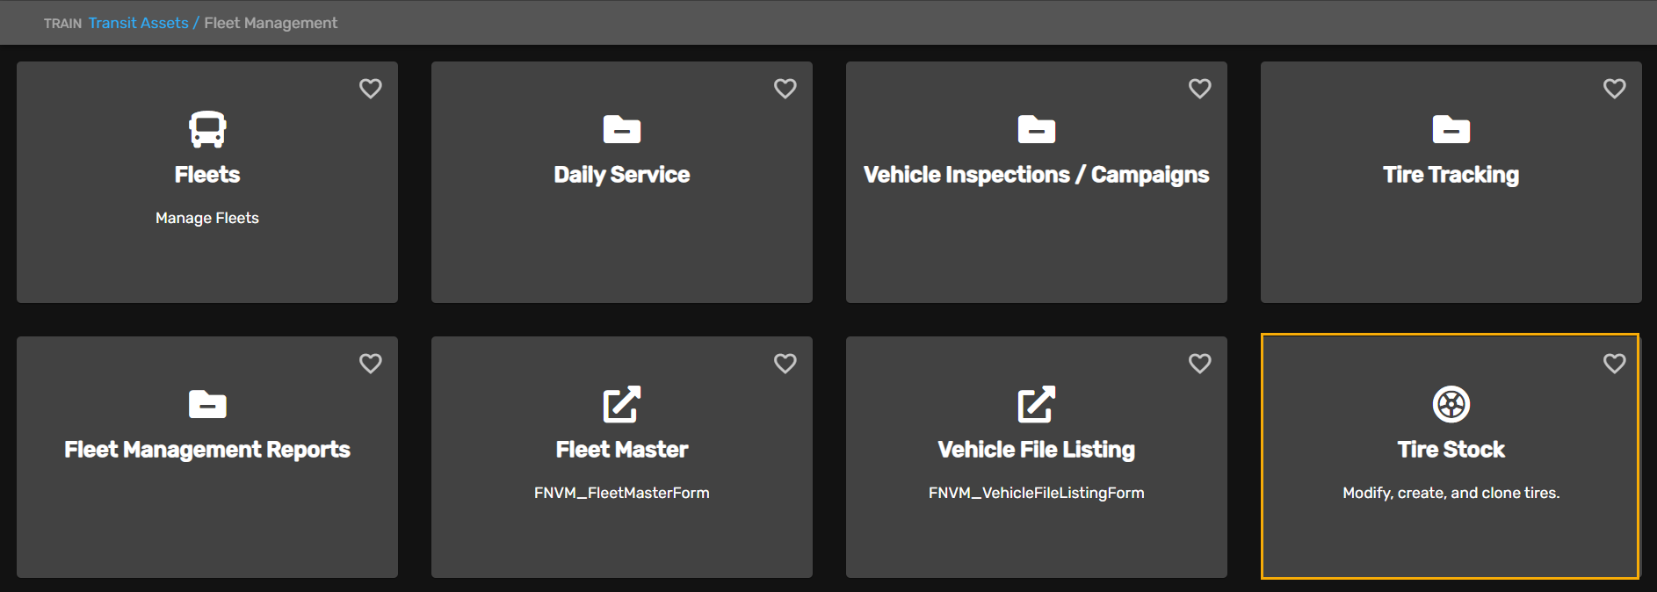Favorite the Tire Tracking tile
This screenshot has height=592, width=1657.
(1615, 89)
